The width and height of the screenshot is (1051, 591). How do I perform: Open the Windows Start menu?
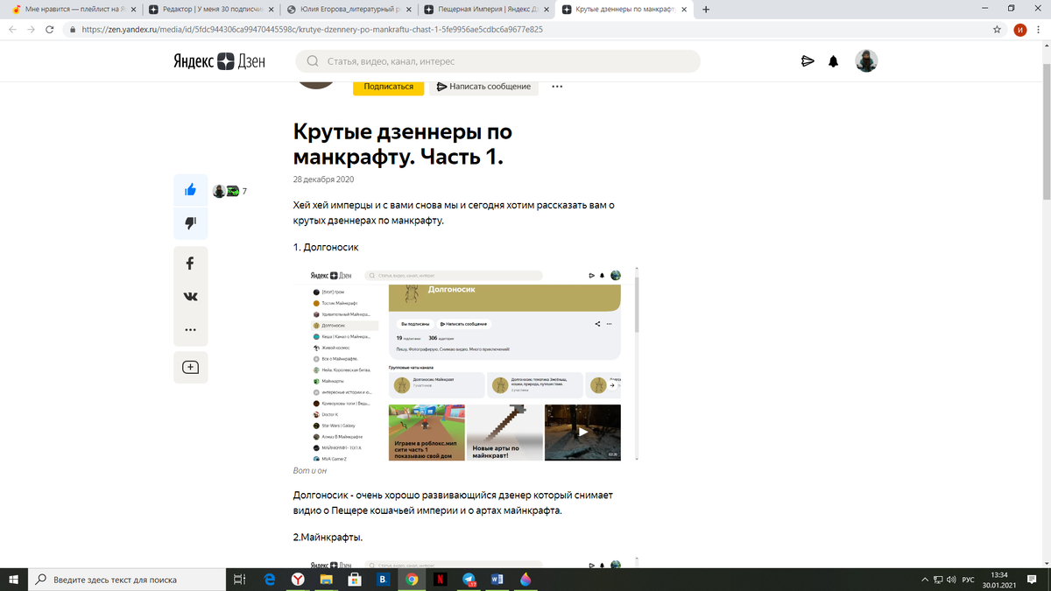pyautogui.click(x=13, y=579)
